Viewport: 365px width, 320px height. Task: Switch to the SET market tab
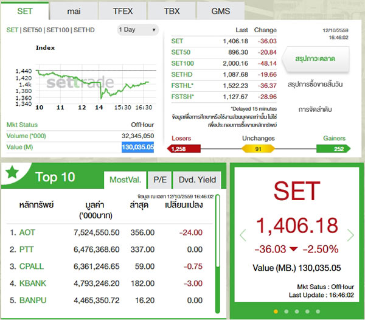tap(25, 11)
